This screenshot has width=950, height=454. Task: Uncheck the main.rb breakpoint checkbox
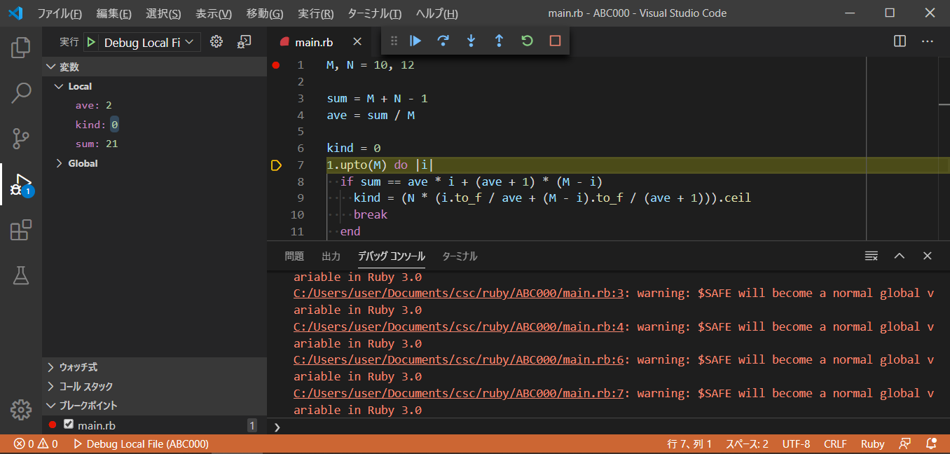tap(67, 425)
